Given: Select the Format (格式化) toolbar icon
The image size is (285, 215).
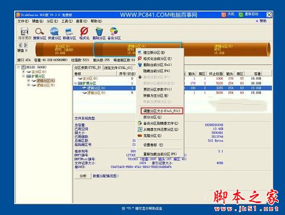Looking at the screenshot, I should pyautogui.click(x=84, y=34).
